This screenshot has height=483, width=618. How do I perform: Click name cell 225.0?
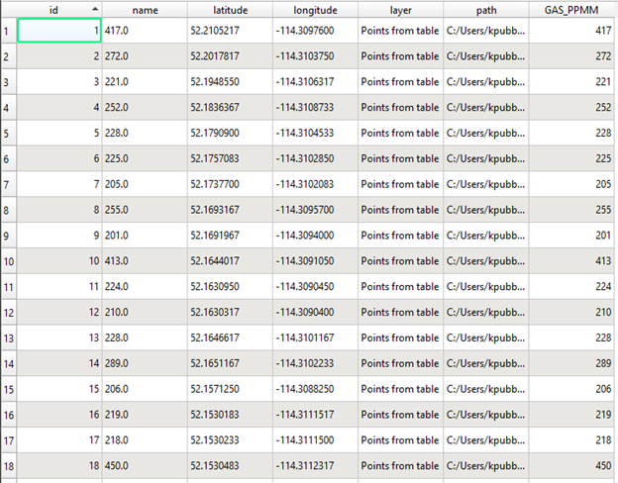145,158
